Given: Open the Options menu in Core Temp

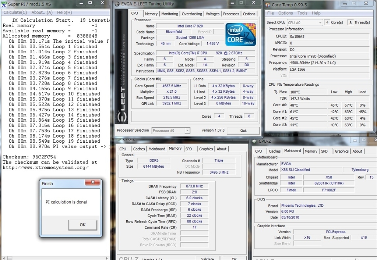Looking at the screenshot, I should pos(285,13).
